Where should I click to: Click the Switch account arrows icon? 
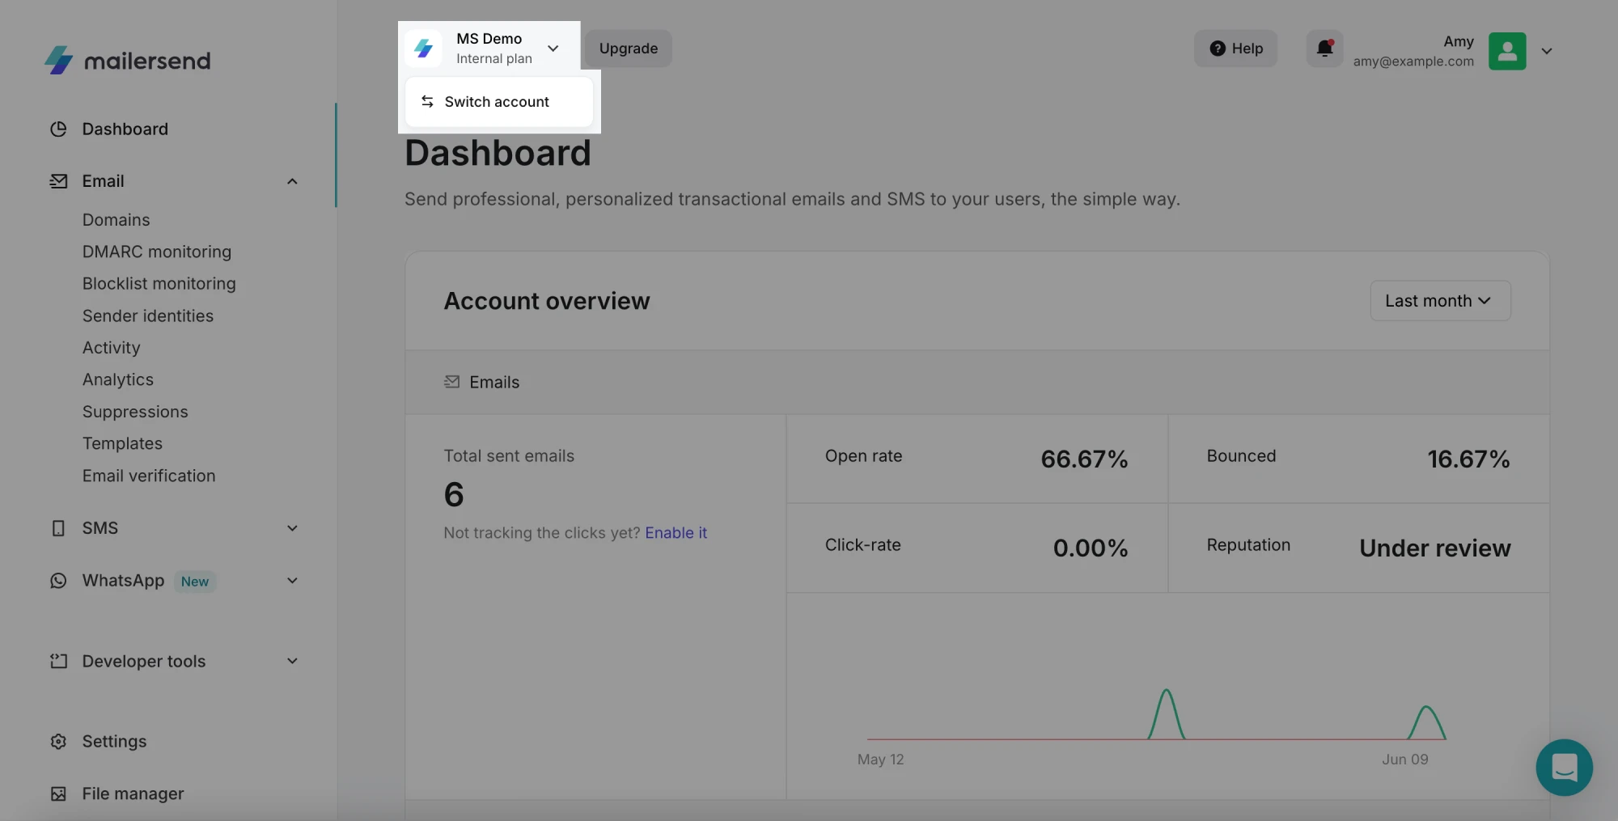click(x=427, y=102)
